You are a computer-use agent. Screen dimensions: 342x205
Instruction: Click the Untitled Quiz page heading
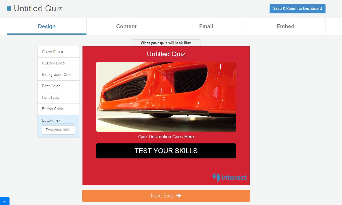(x=38, y=9)
